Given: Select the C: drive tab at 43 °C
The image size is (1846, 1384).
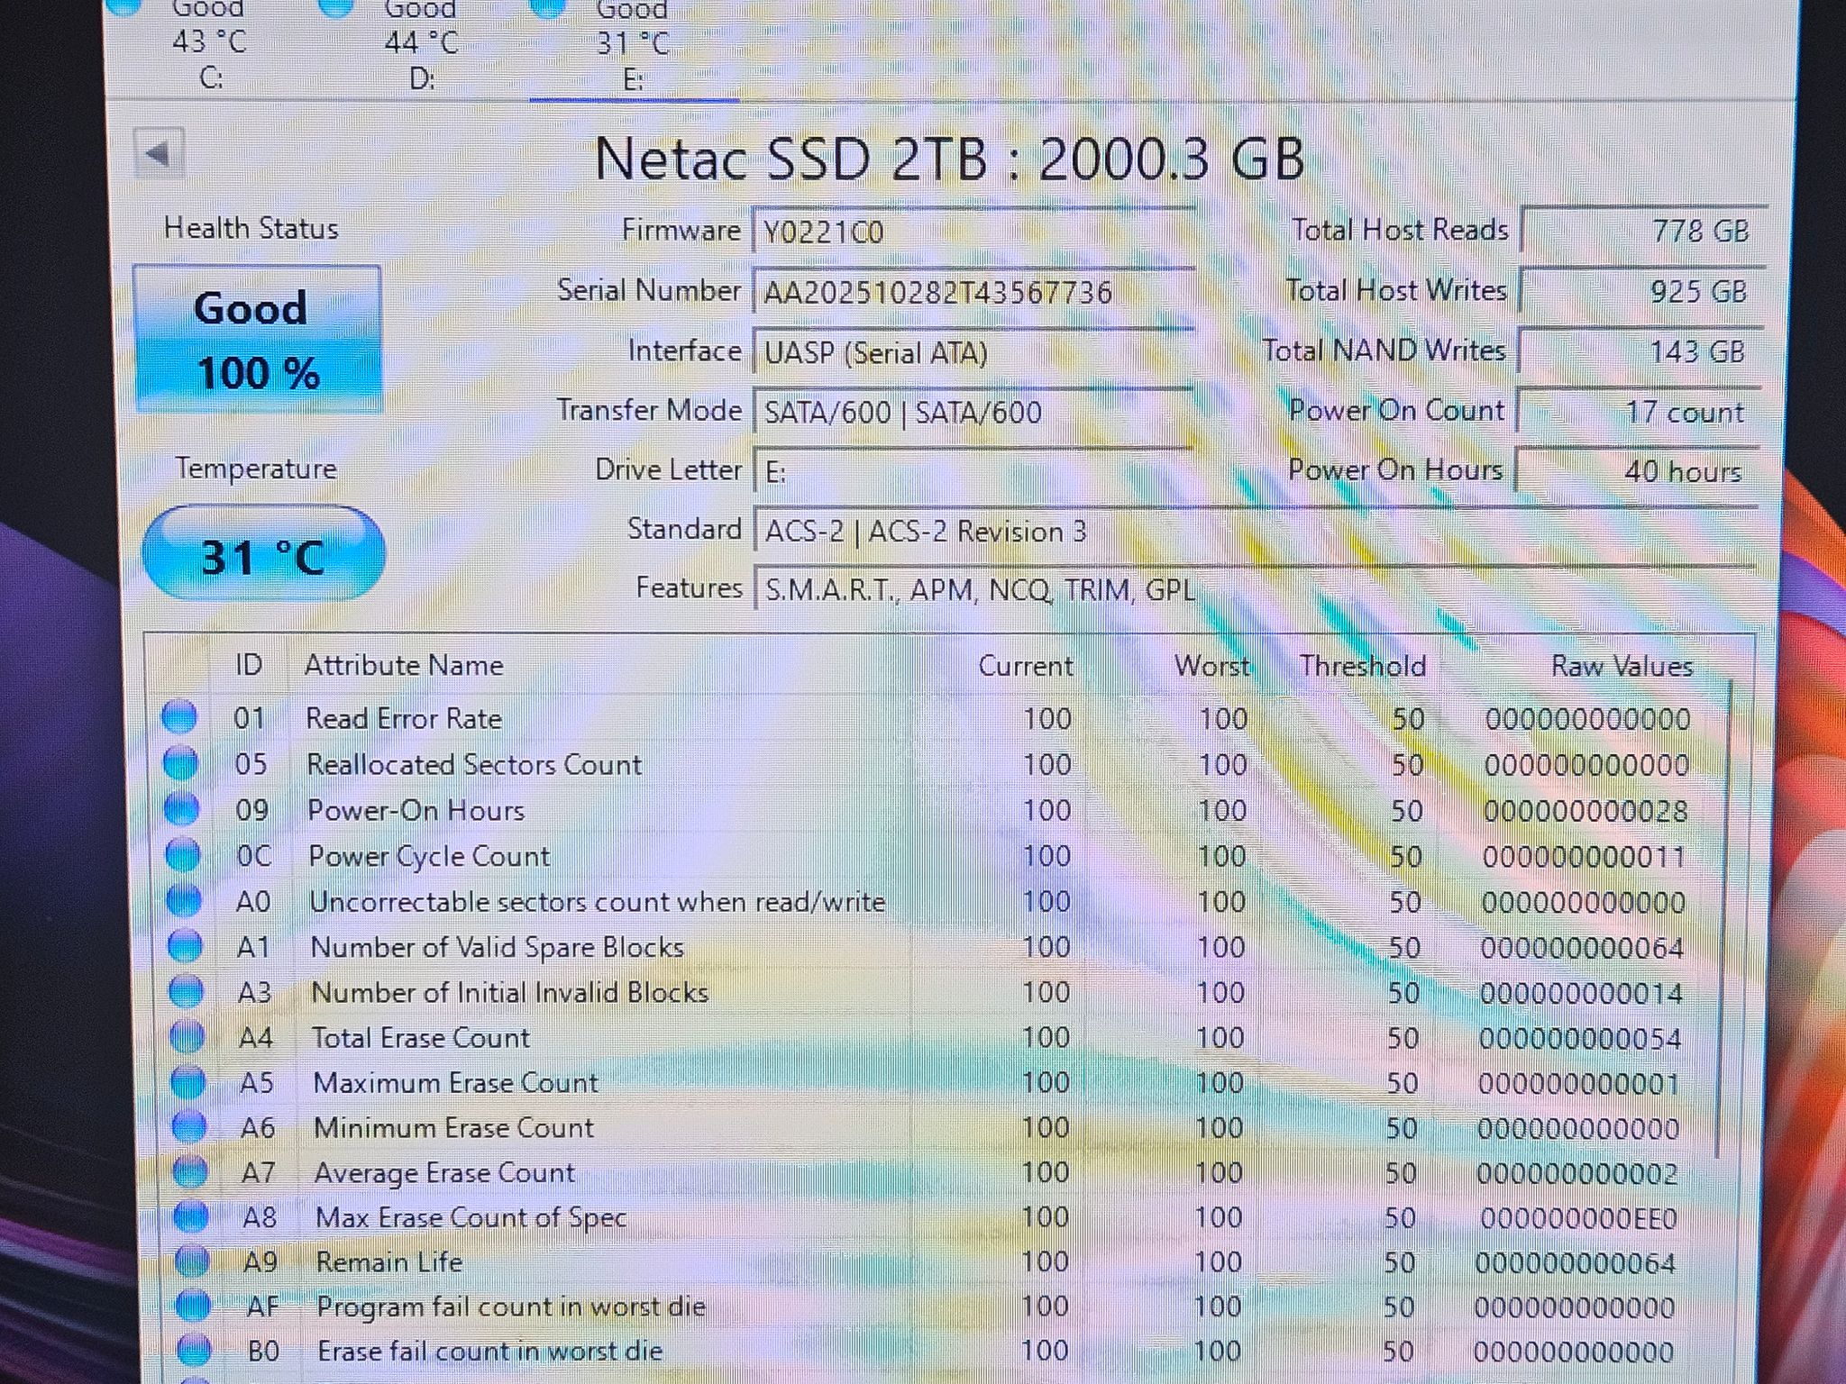Looking at the screenshot, I should (x=209, y=47).
